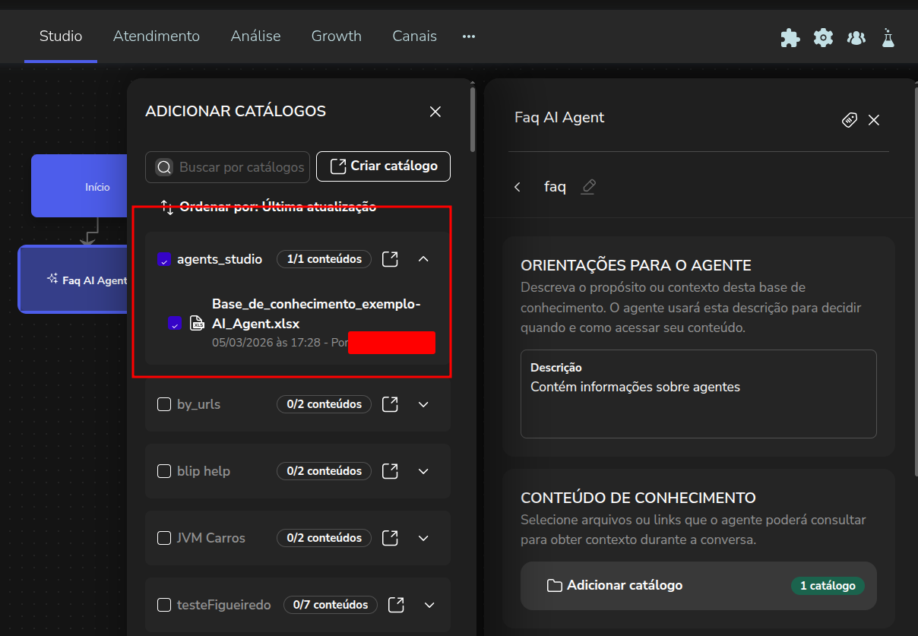Switch to the Atendimento tab
The width and height of the screenshot is (918, 636).
coord(157,36)
